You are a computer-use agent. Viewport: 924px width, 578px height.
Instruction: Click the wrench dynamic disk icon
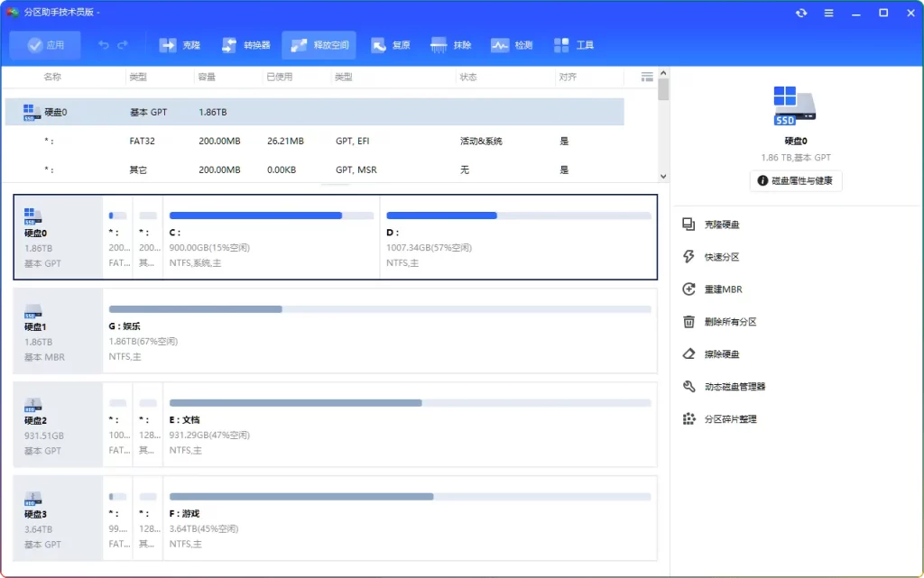click(688, 386)
